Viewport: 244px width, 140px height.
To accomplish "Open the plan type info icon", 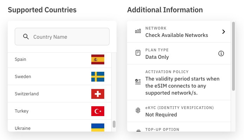I will click(x=221, y=53).
